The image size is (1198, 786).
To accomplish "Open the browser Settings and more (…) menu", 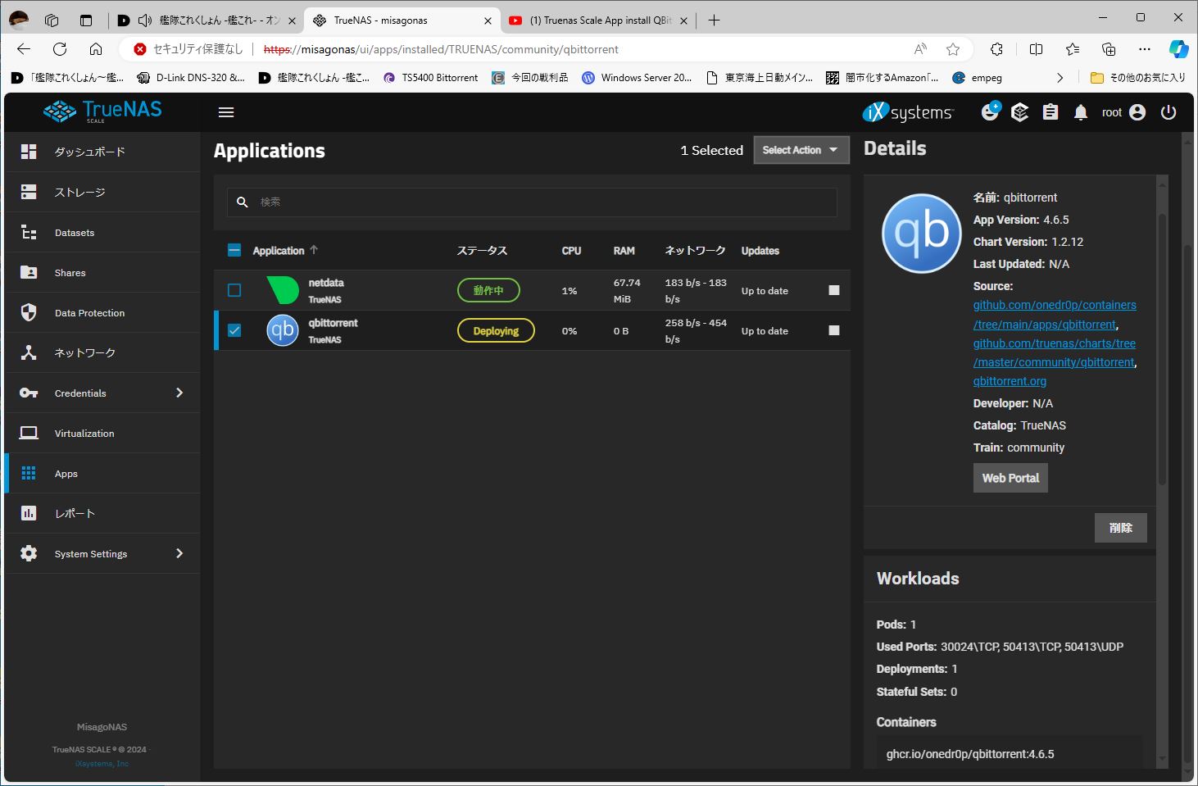I will tap(1145, 49).
